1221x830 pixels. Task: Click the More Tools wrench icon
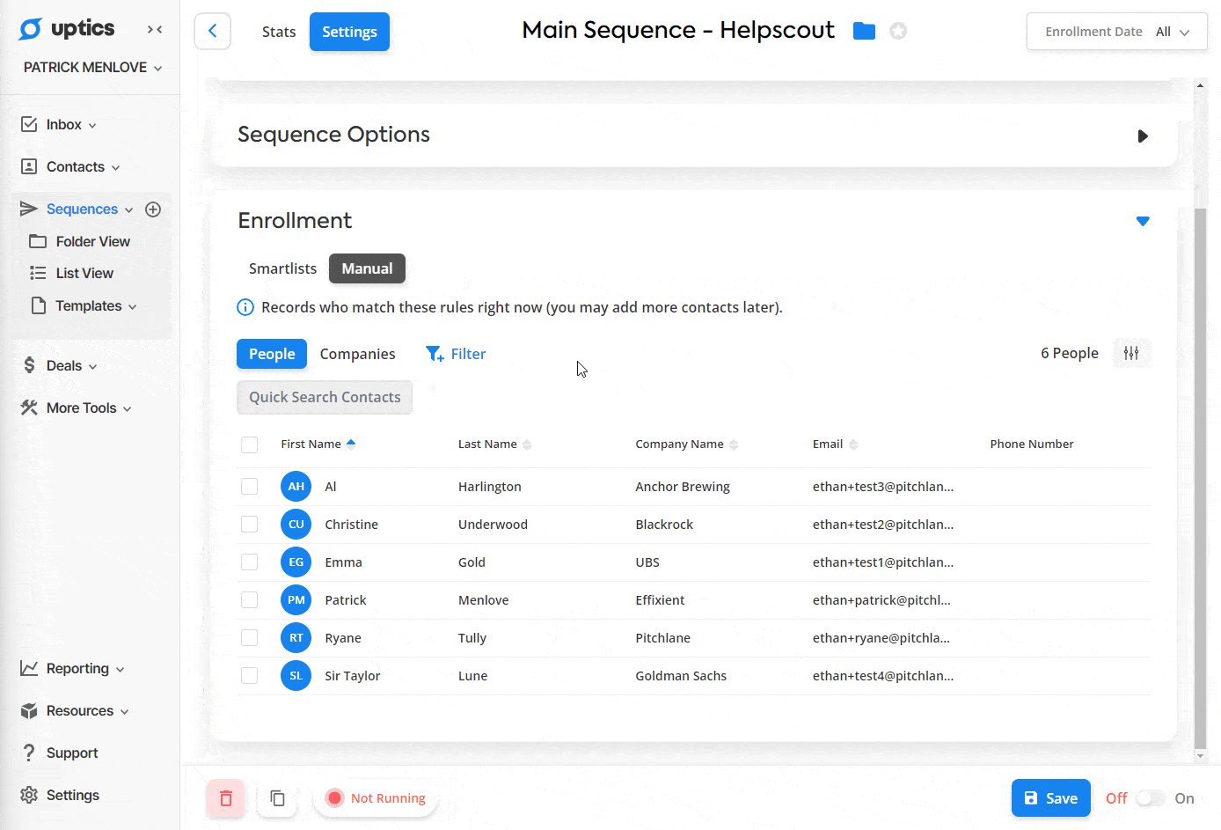(x=29, y=408)
